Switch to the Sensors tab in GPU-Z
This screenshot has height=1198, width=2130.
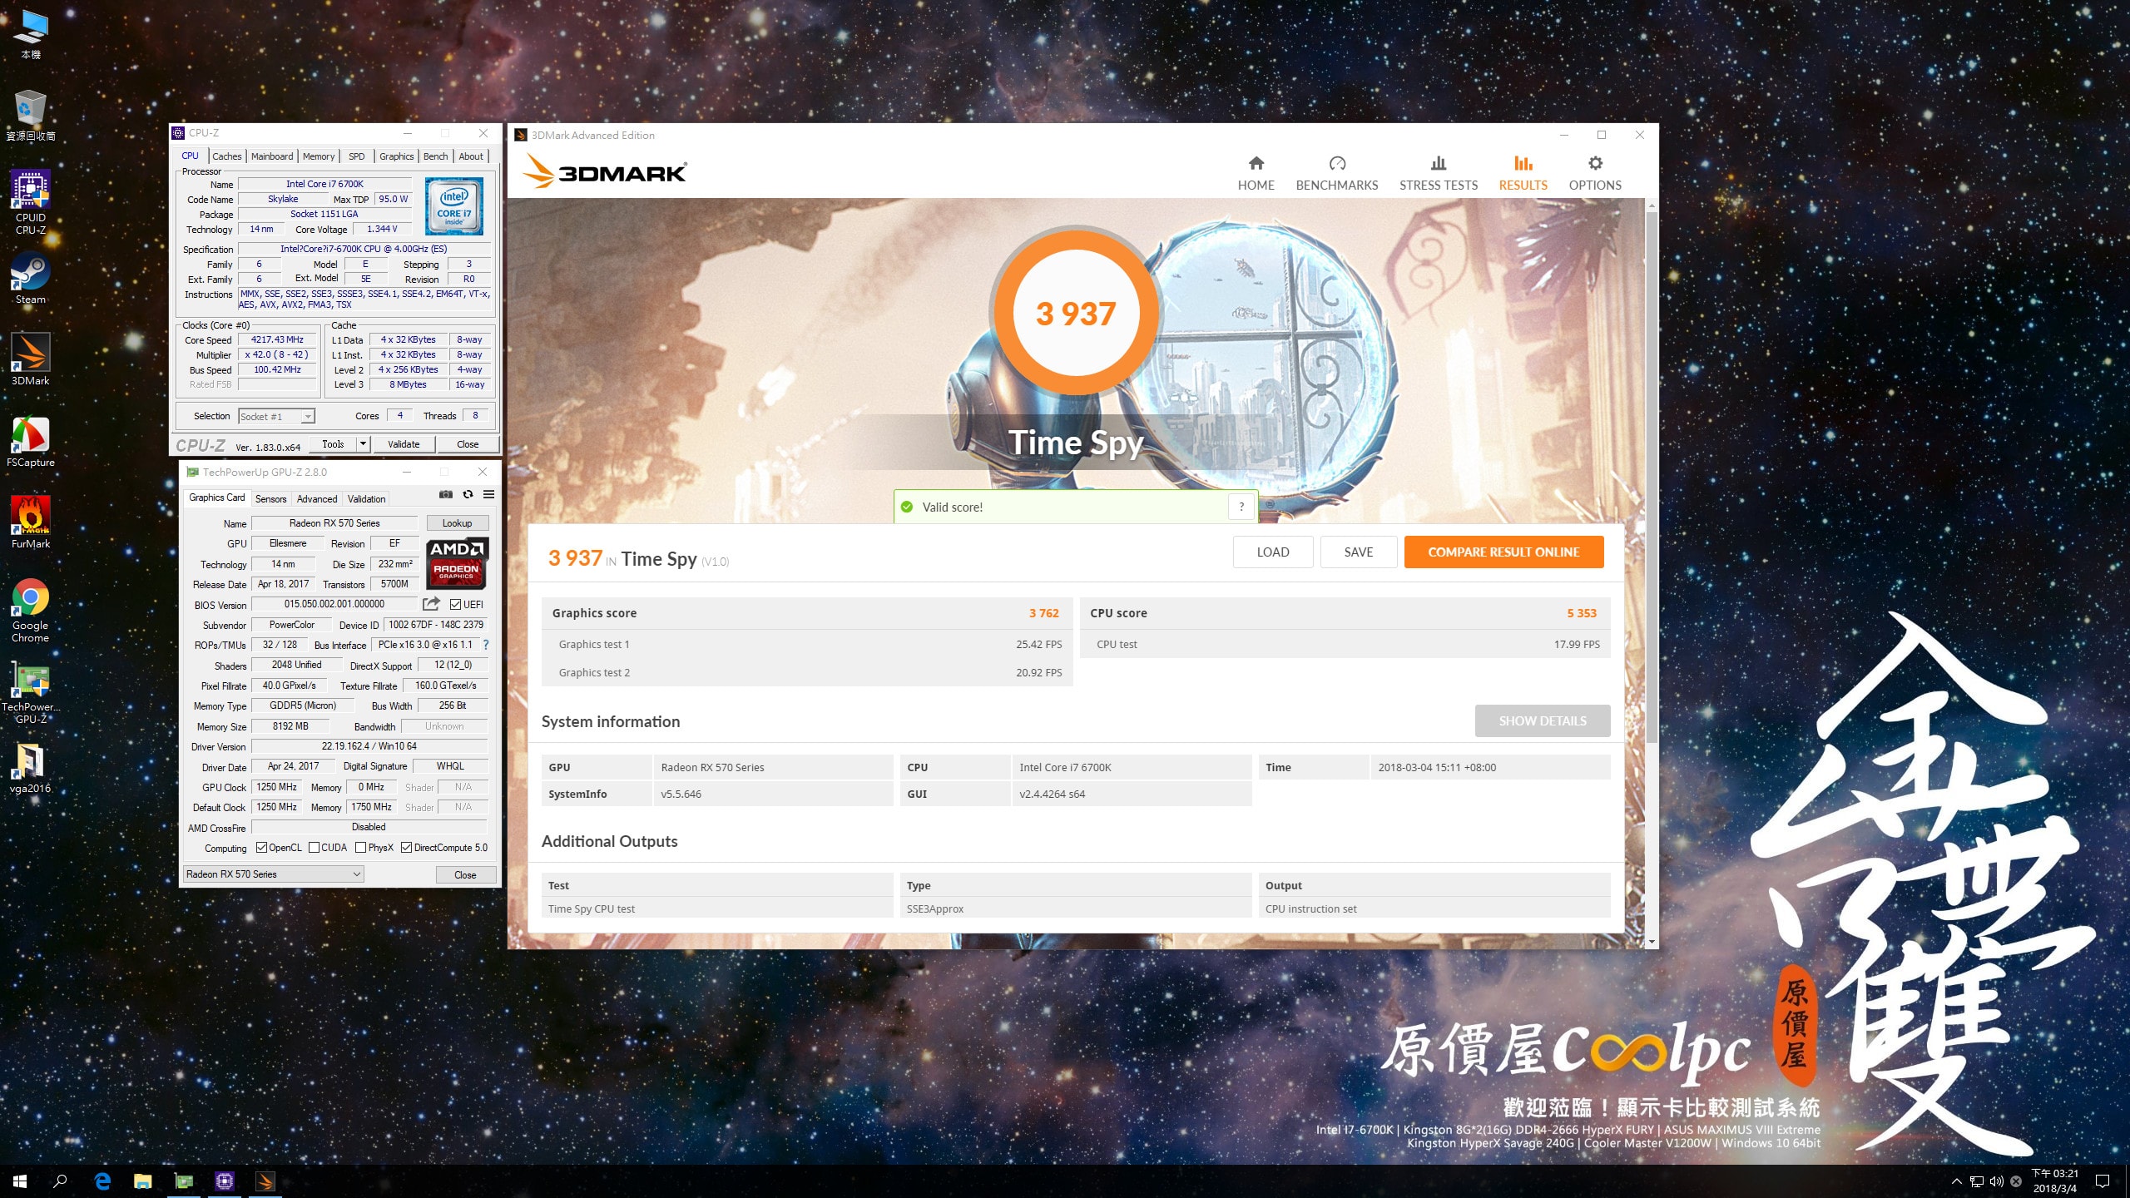point(270,499)
